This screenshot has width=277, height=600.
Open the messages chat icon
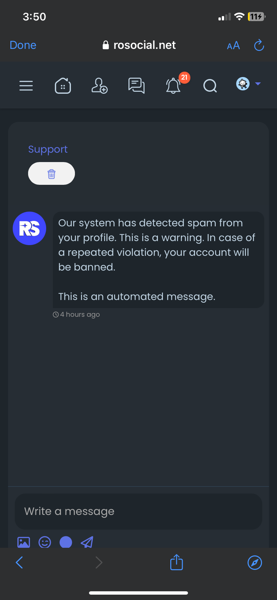pos(136,86)
